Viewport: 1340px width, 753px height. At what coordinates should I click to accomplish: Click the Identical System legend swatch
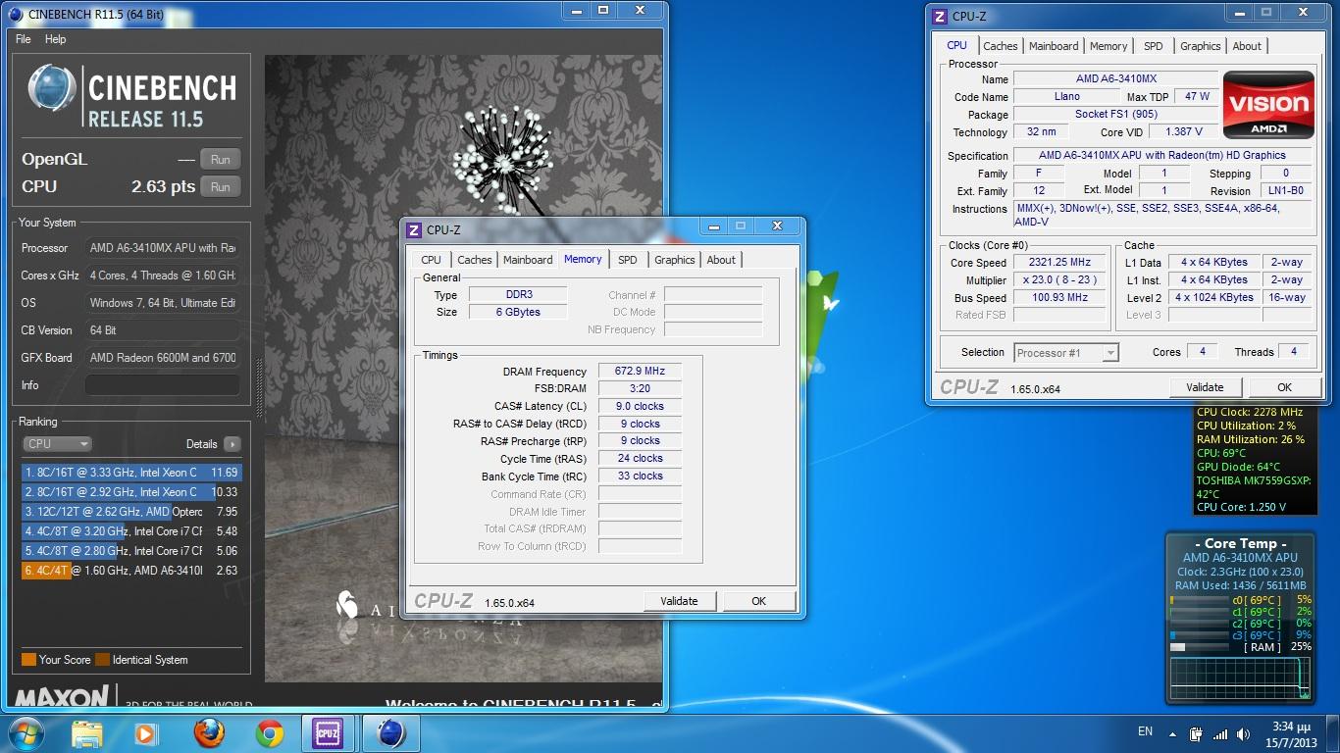coord(103,660)
